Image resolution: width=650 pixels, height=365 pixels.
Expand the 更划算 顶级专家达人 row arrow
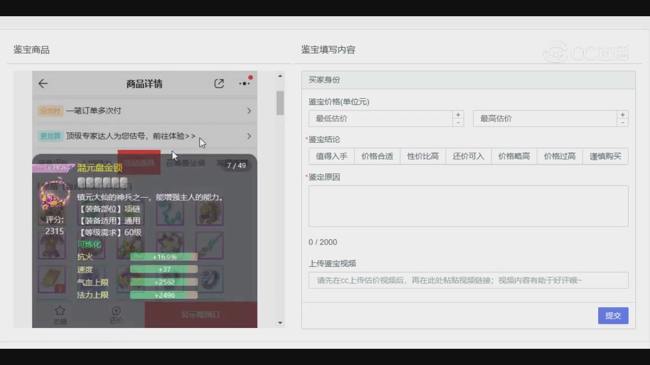pos(249,136)
